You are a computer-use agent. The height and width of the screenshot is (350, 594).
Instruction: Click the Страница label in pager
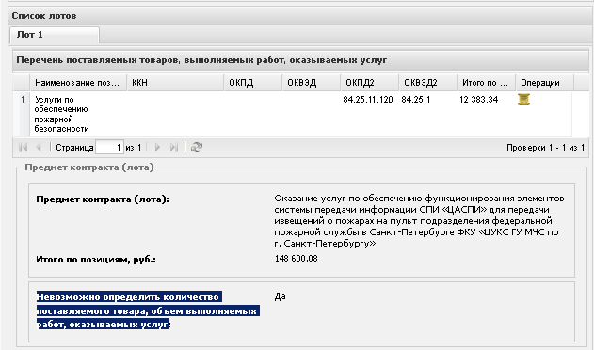(x=74, y=148)
